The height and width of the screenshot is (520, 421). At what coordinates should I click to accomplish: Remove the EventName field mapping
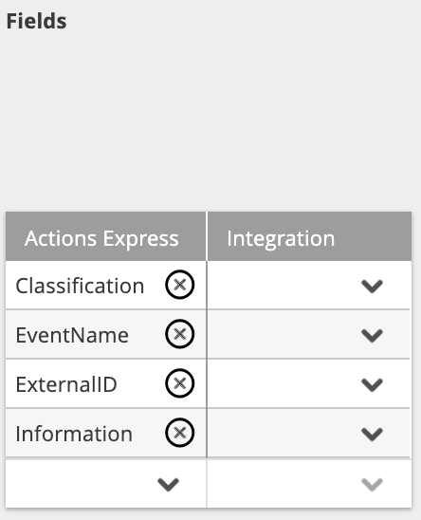tap(179, 334)
